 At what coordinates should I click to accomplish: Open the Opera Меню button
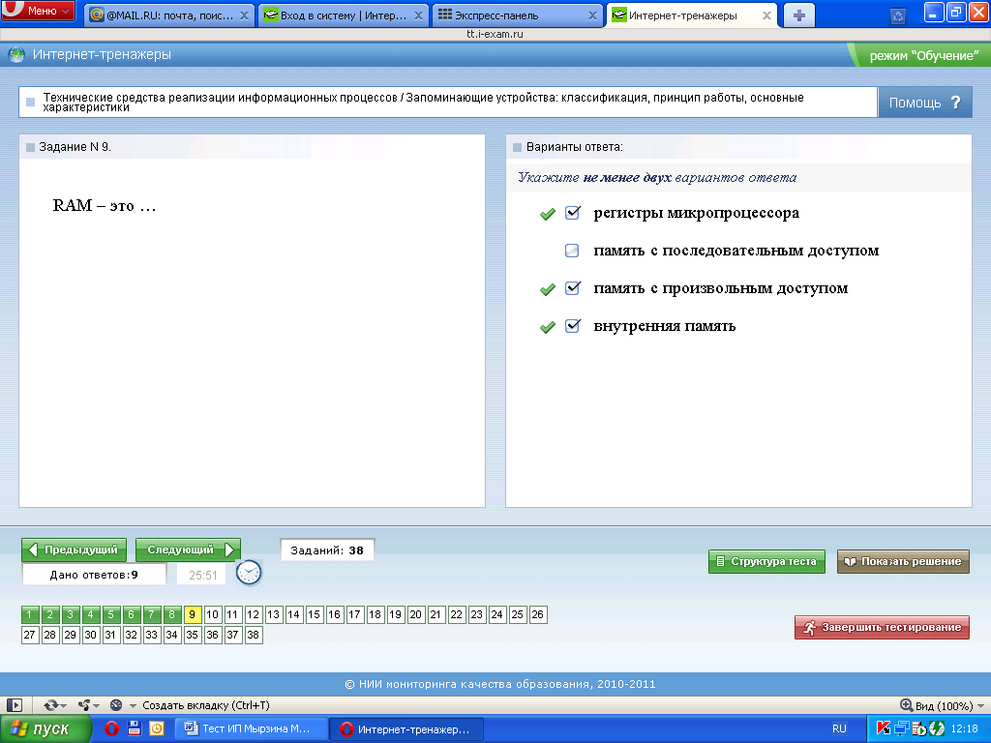(38, 11)
